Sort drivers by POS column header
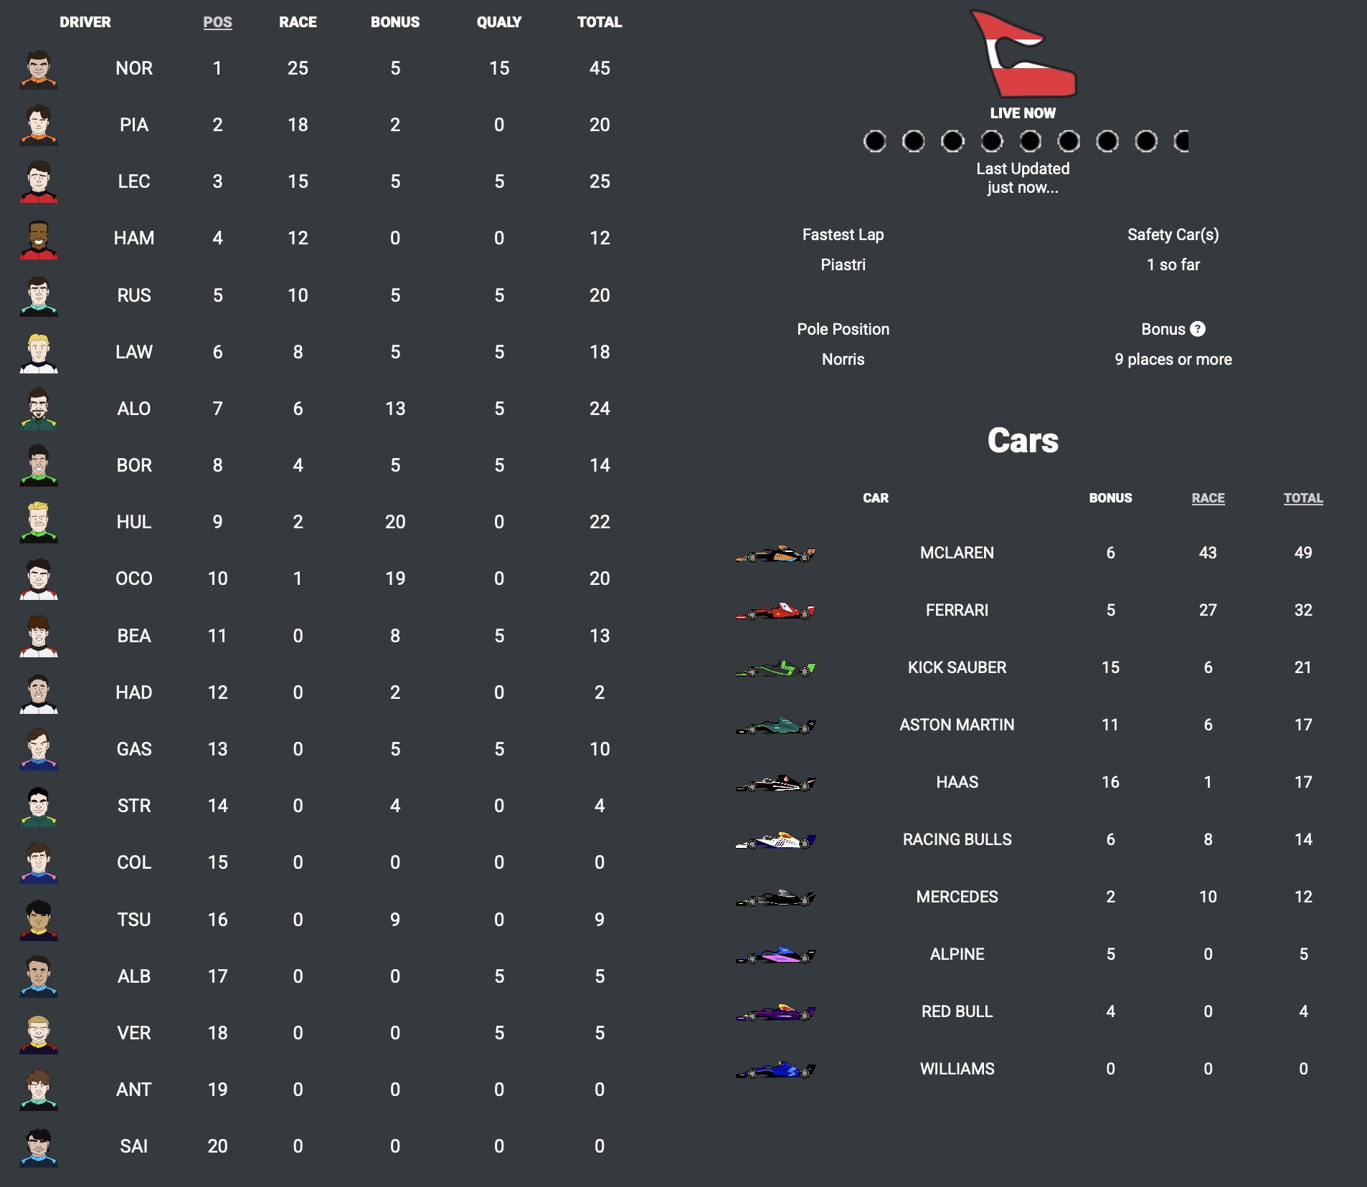This screenshot has width=1367, height=1187. (x=217, y=22)
